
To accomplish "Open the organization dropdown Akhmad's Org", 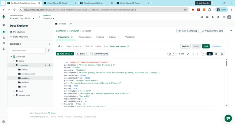I will tap(22, 18).
